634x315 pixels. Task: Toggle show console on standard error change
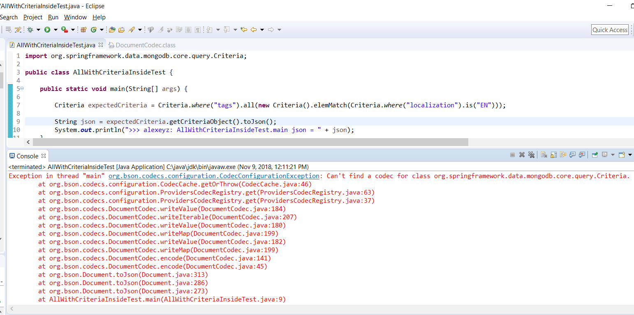[581, 154]
